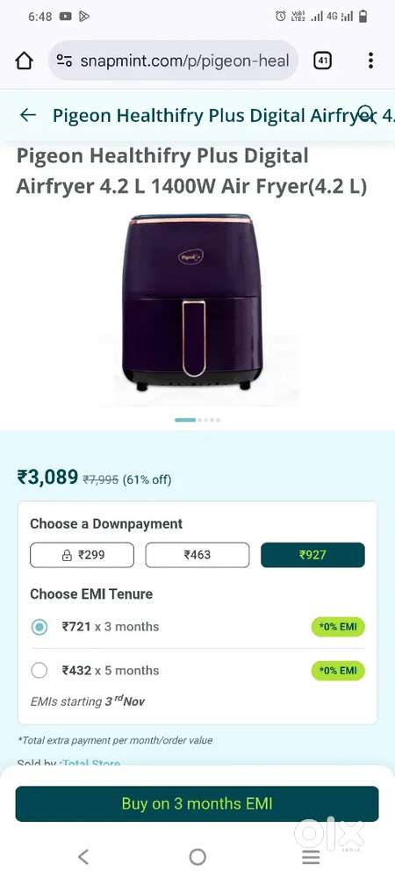Tap the site settings icon in address bar
Image resolution: width=395 pixels, height=878 pixels.
(x=64, y=61)
